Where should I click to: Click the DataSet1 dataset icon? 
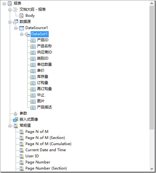click(x=27, y=34)
